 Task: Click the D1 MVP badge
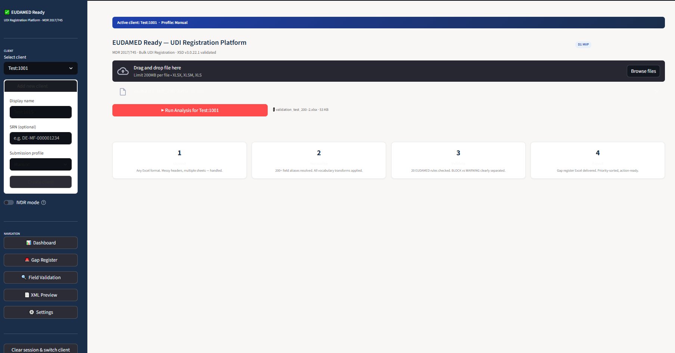click(x=583, y=44)
